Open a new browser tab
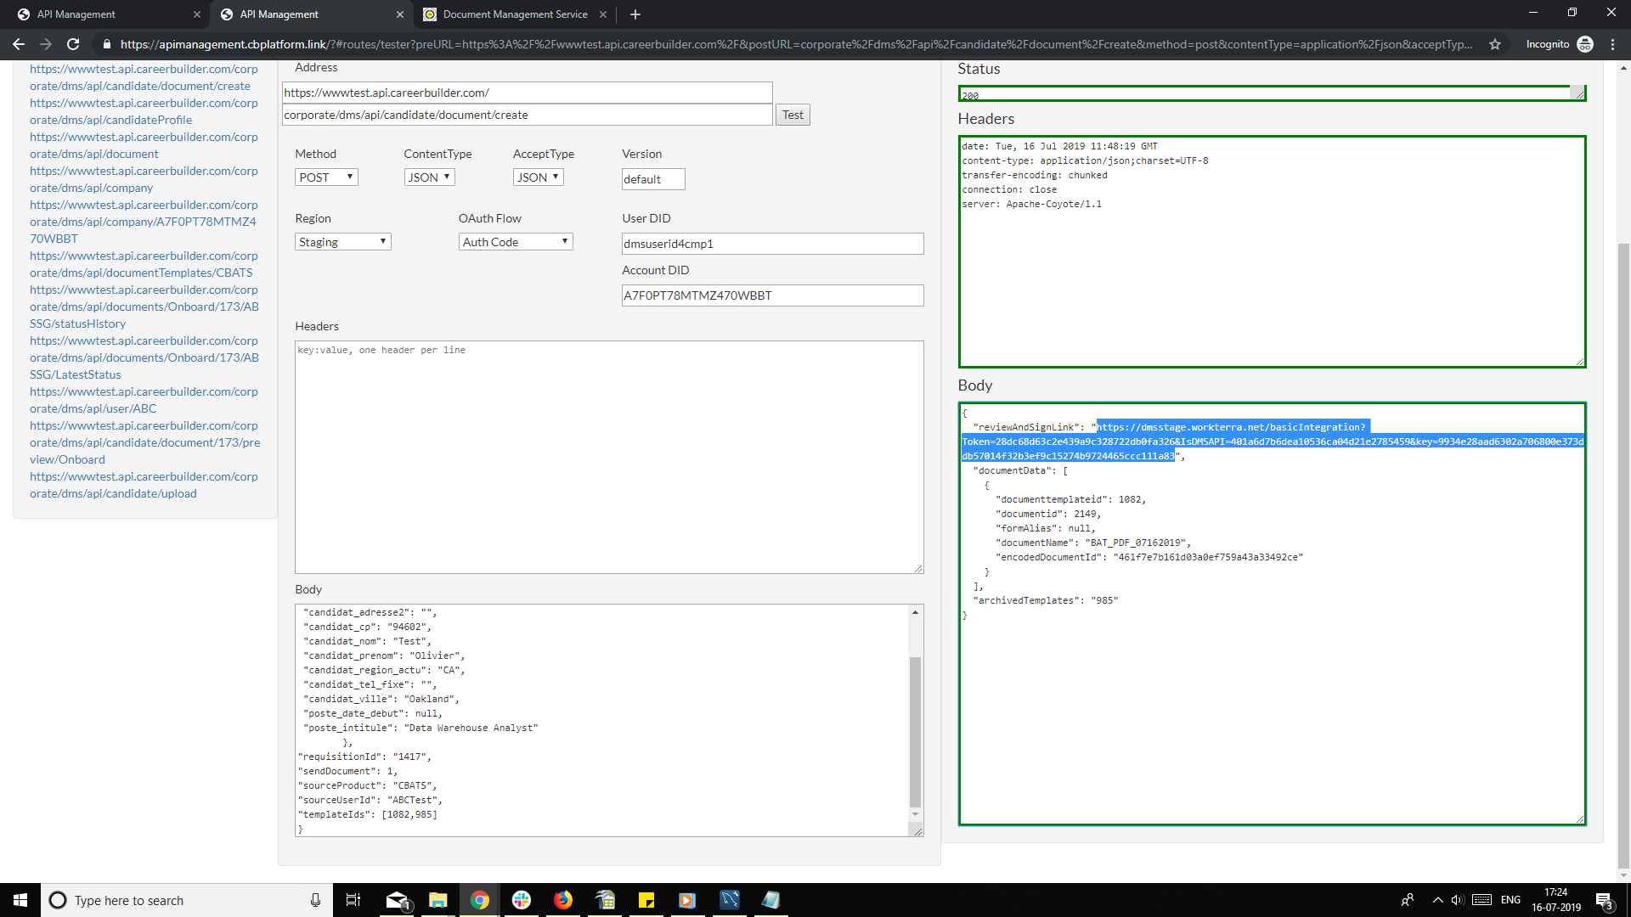 (x=635, y=14)
